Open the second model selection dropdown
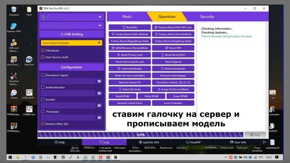290x163 pixels. [x=72, y=25]
